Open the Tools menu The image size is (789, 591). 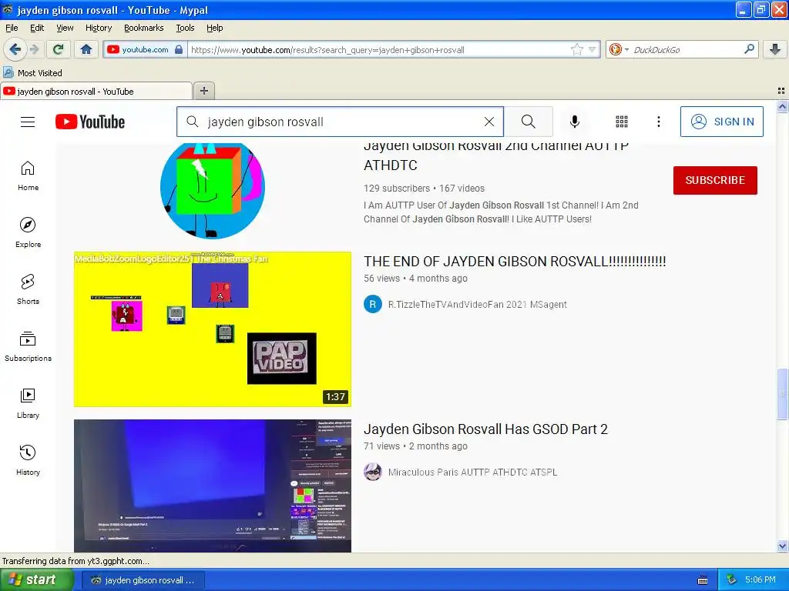pyautogui.click(x=185, y=28)
